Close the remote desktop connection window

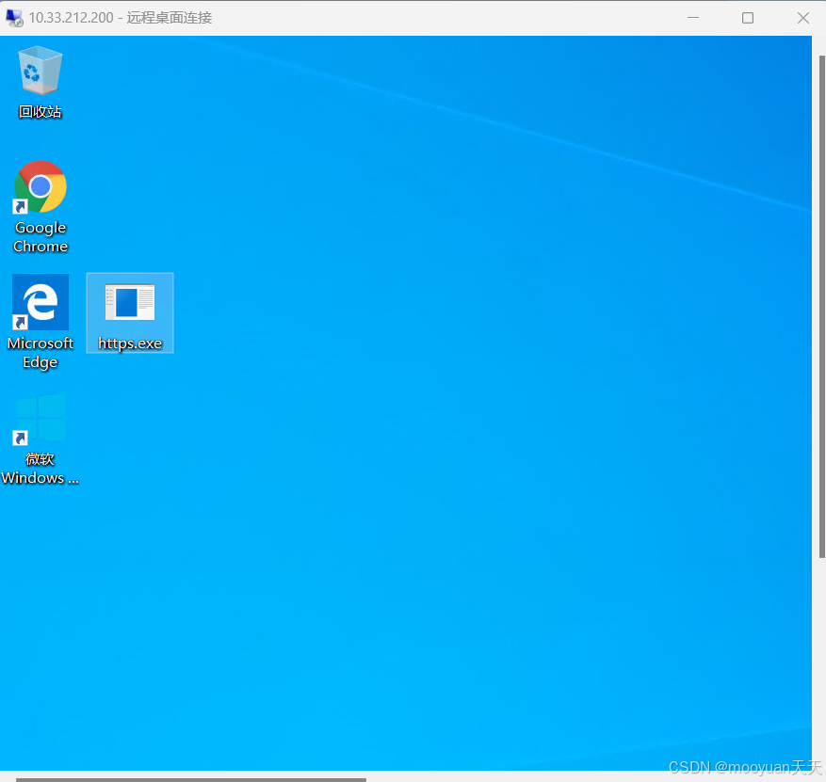click(802, 18)
